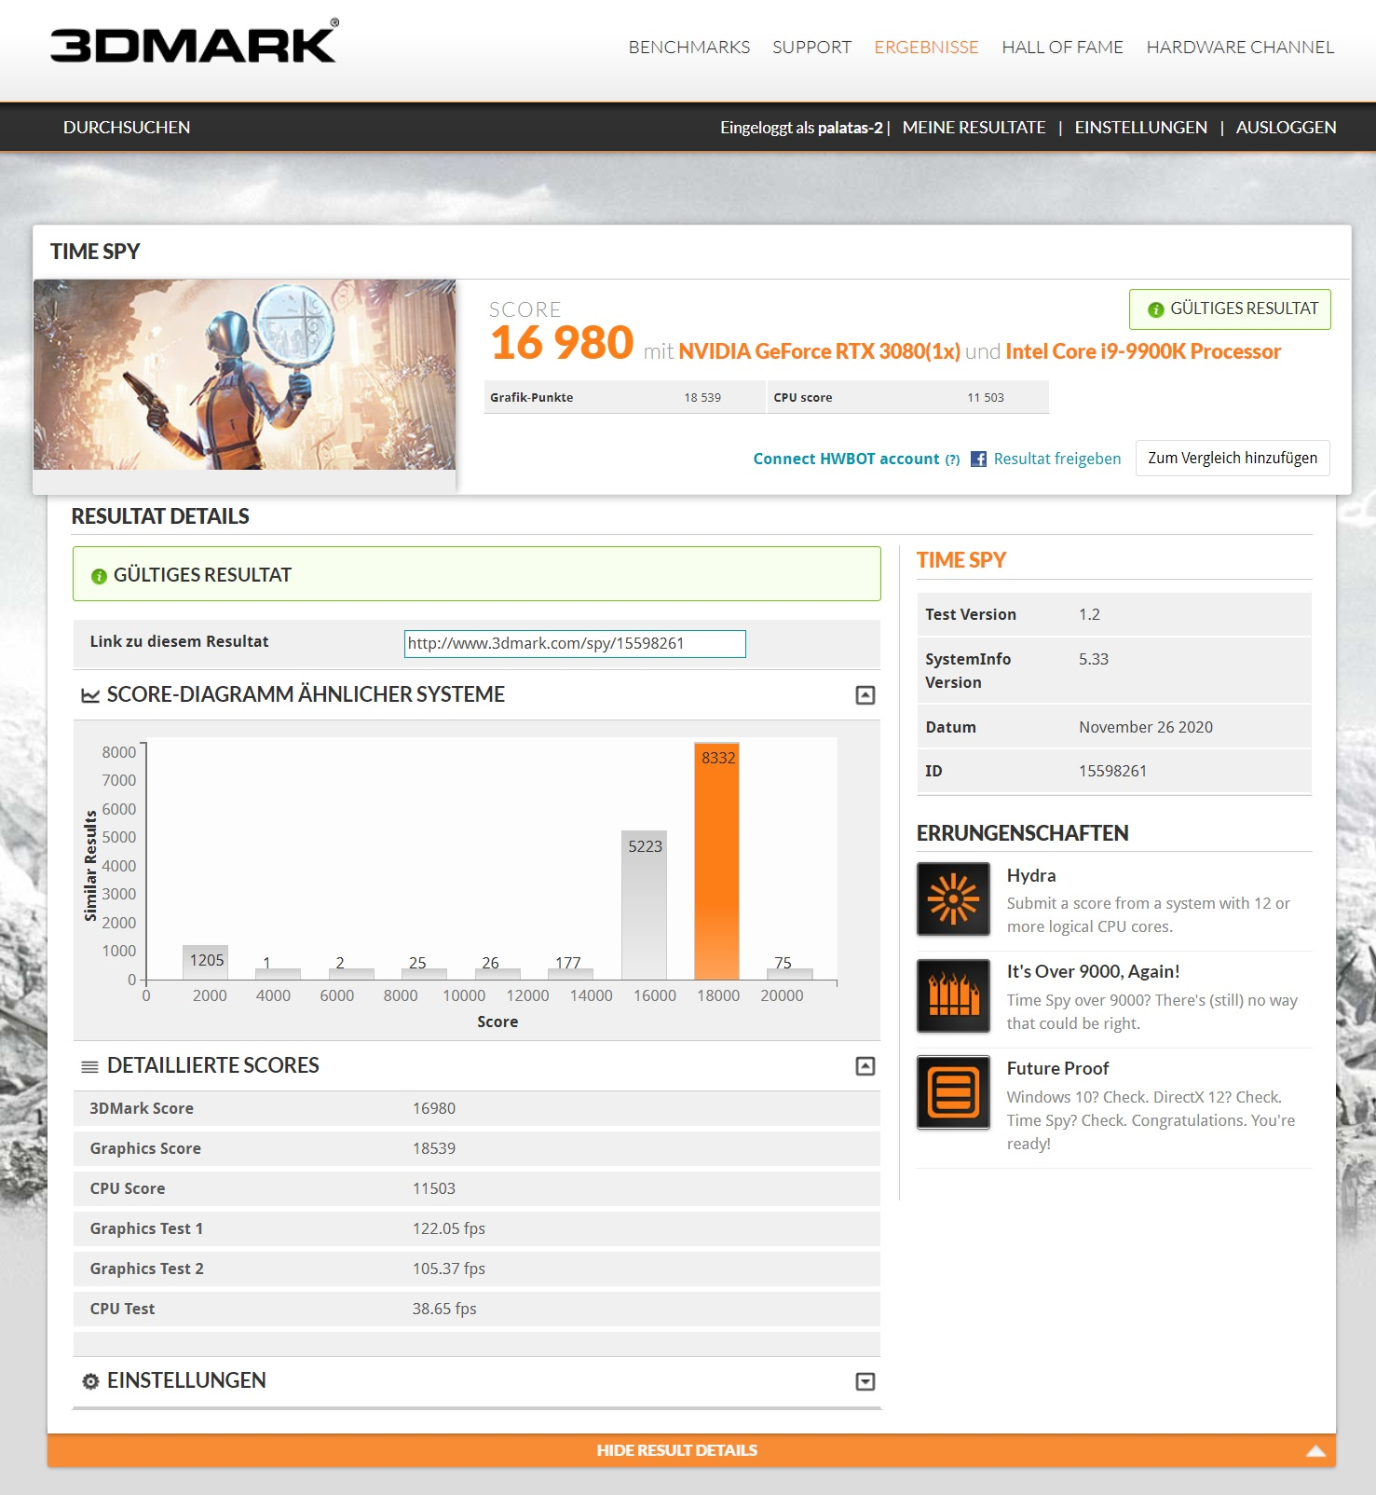
Task: Click the CPU Score value 11503 row
Action: point(477,1188)
